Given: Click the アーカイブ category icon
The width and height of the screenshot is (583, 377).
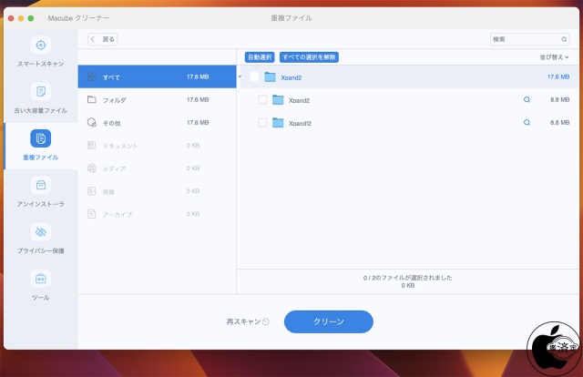Looking at the screenshot, I should point(92,214).
